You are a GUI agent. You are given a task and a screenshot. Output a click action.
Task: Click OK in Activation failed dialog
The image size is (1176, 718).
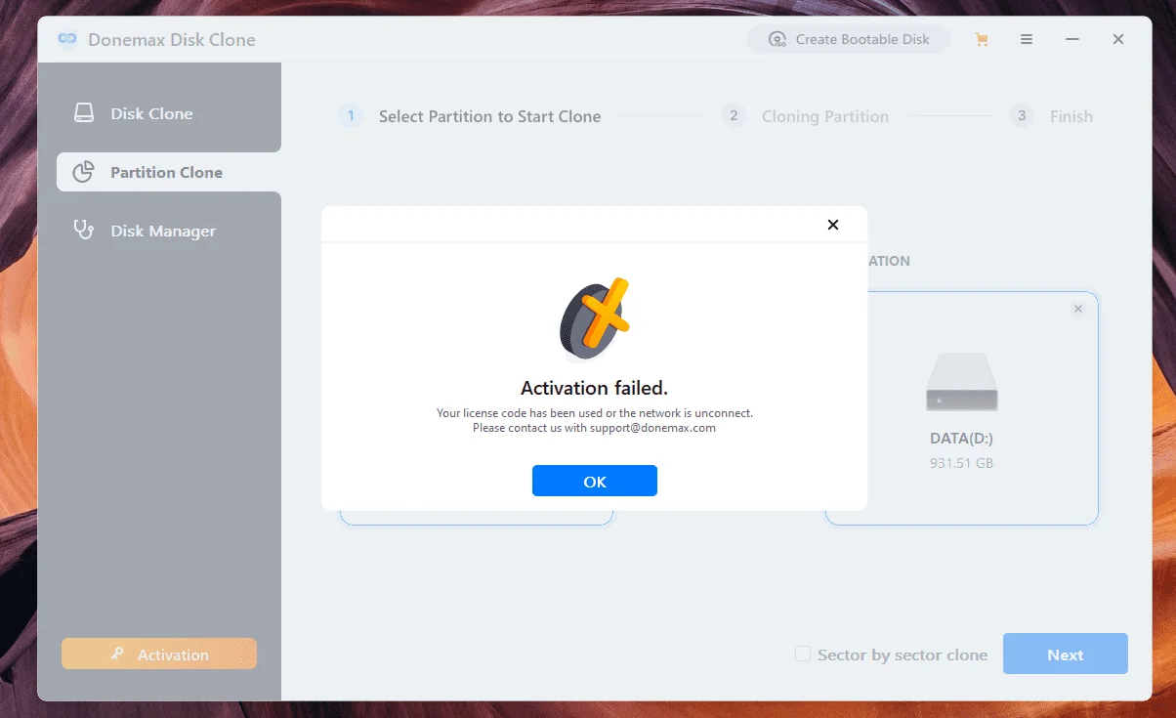pos(594,481)
